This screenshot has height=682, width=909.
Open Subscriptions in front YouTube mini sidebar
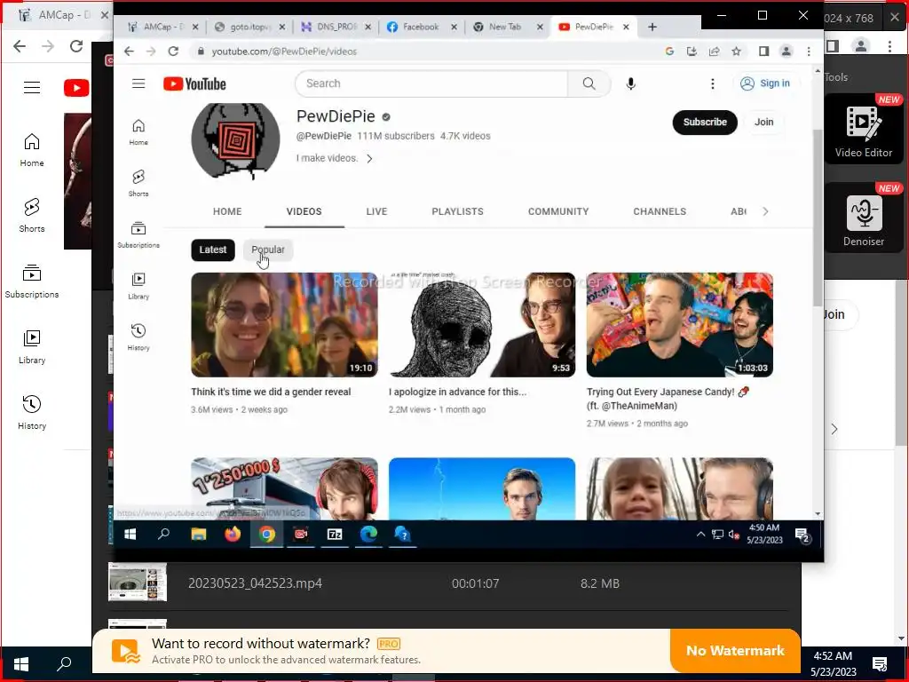[138, 234]
